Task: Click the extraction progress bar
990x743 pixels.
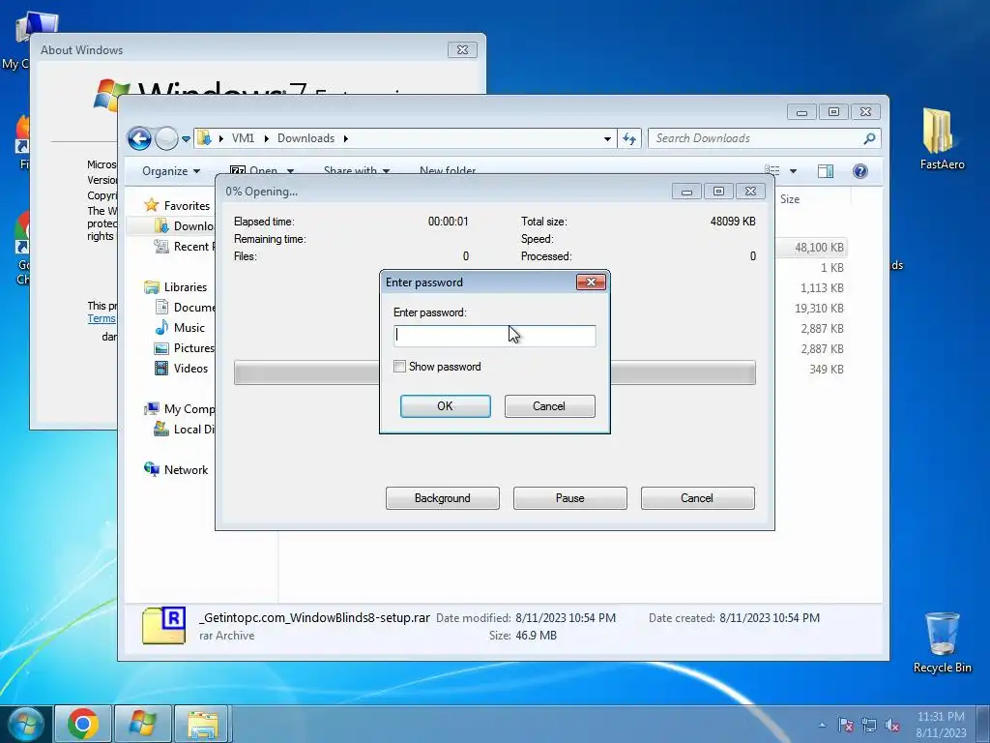Action: pos(494,372)
